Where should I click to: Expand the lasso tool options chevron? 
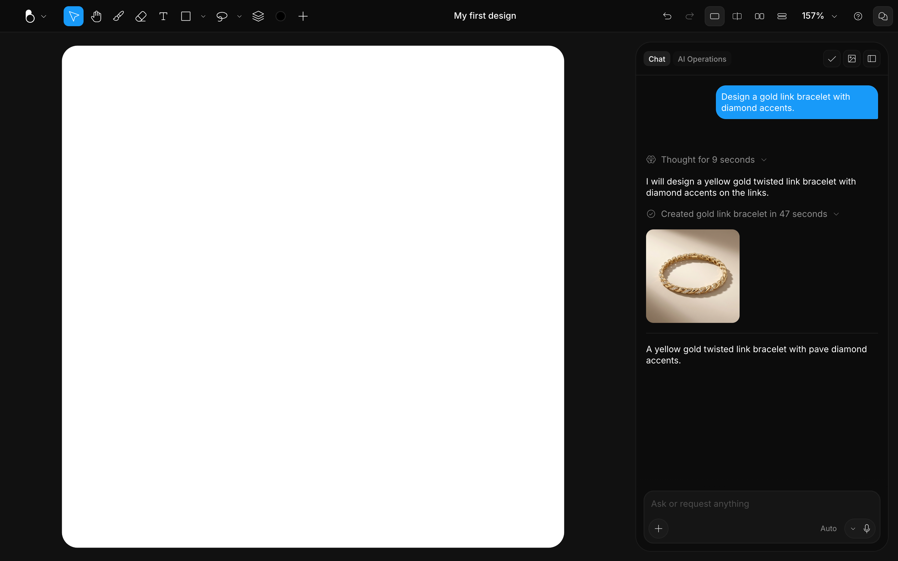tap(239, 16)
